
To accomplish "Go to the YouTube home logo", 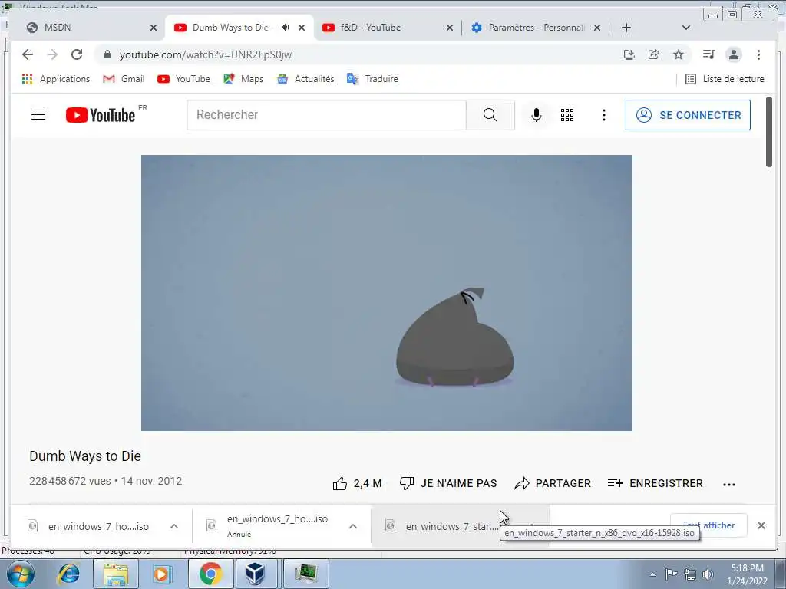I will [x=101, y=115].
